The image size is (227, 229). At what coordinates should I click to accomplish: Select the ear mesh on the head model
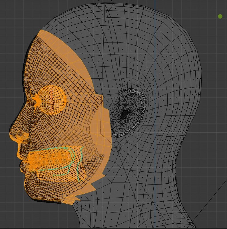(x=128, y=113)
